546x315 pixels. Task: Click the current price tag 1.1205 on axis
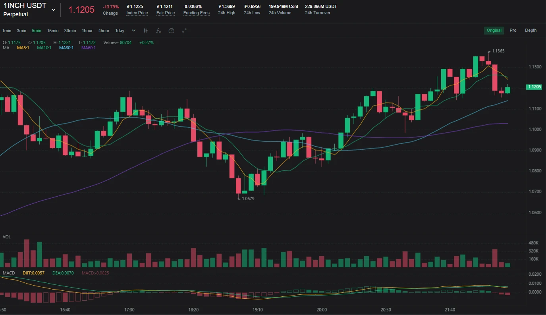tap(534, 87)
